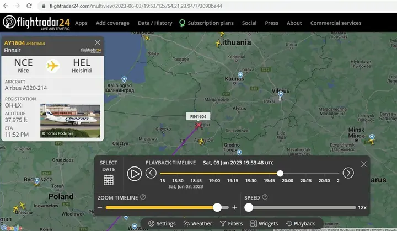
Task: Click the Airbus A320-214 aircraft type
Action: (x=26, y=88)
